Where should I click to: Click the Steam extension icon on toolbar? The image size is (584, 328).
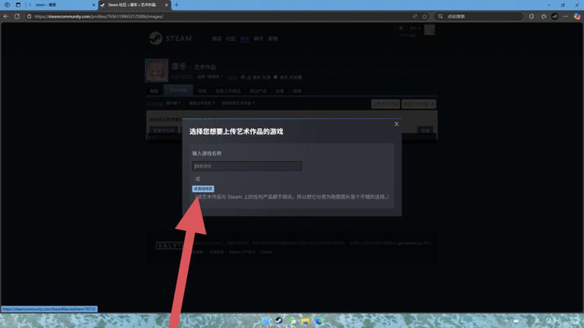point(554,17)
